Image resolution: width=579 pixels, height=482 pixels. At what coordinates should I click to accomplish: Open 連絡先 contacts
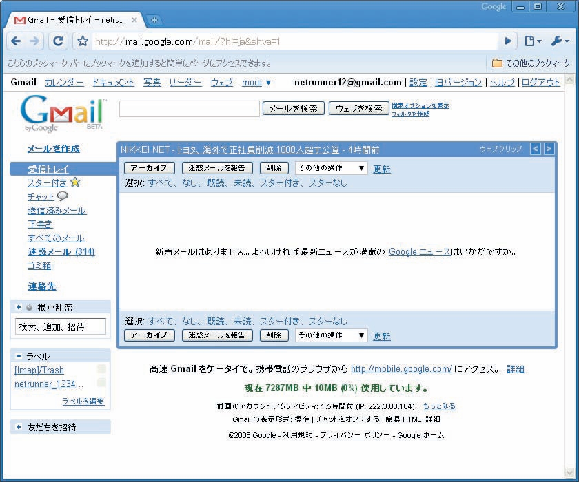coord(42,286)
